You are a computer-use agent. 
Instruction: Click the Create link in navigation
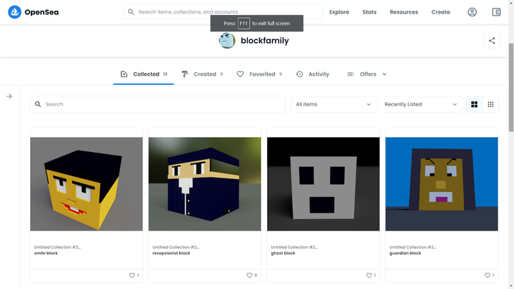pyautogui.click(x=440, y=12)
